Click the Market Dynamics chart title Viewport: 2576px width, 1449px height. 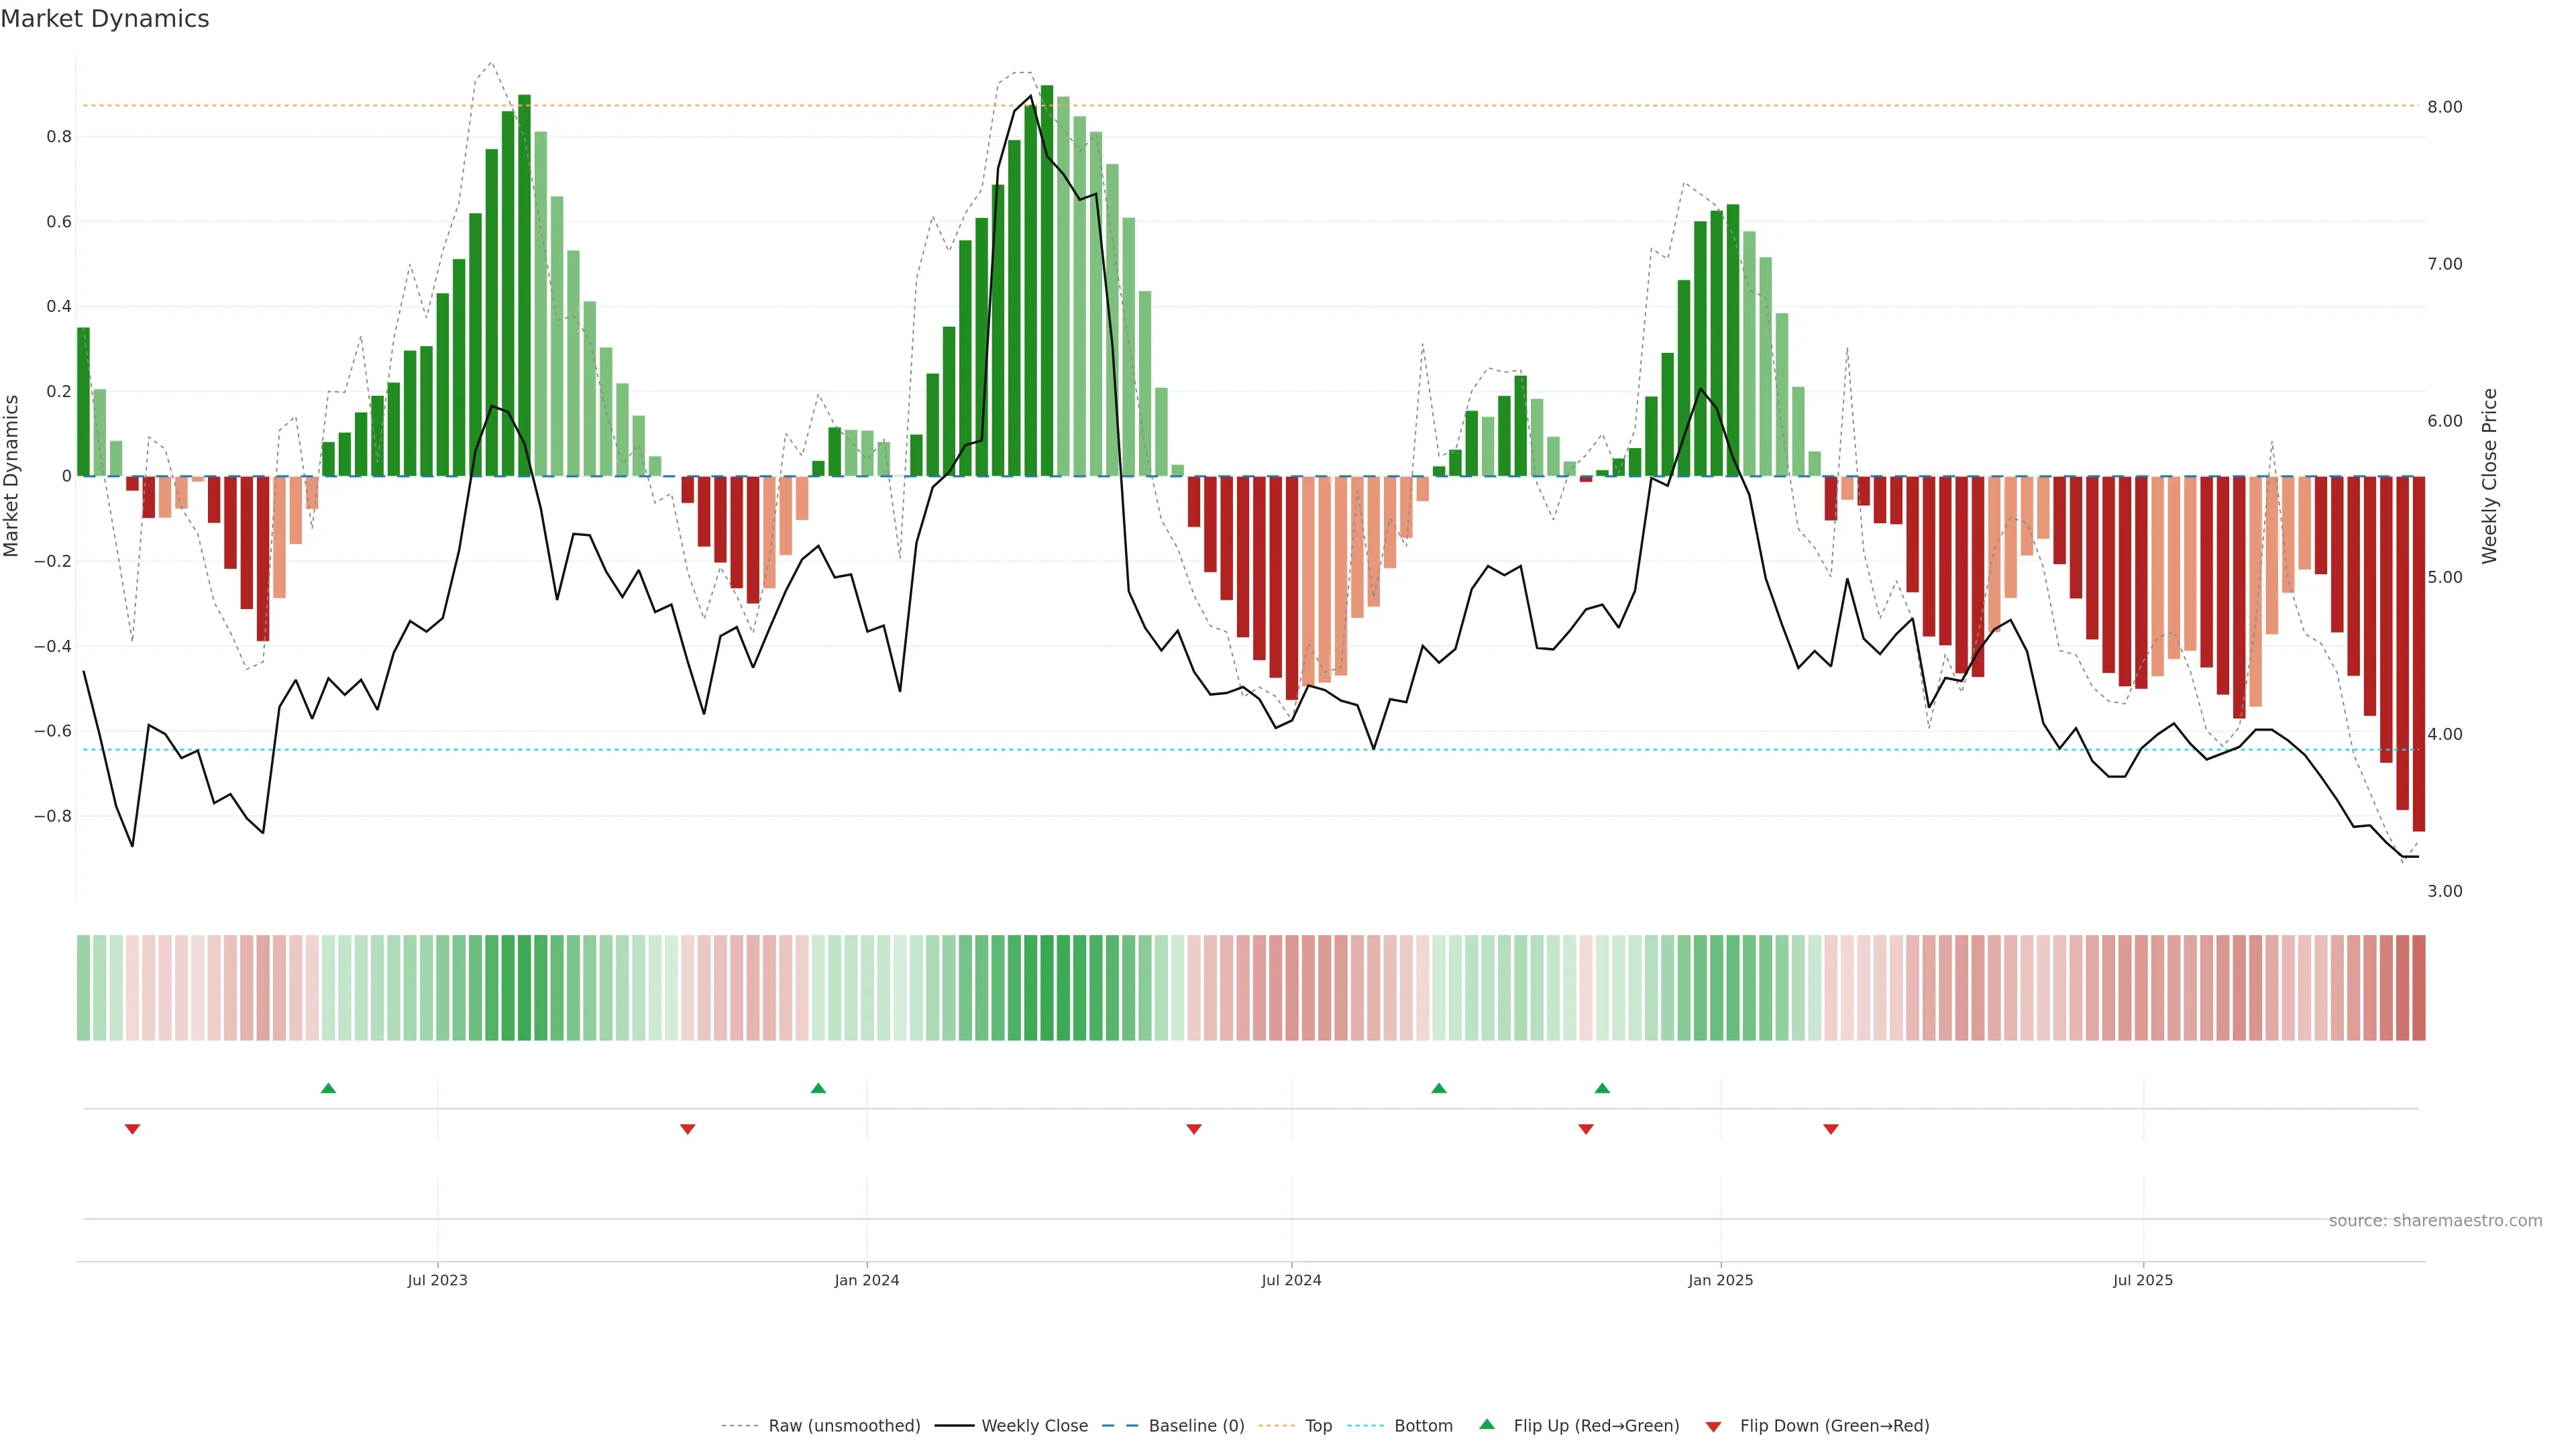click(x=105, y=19)
